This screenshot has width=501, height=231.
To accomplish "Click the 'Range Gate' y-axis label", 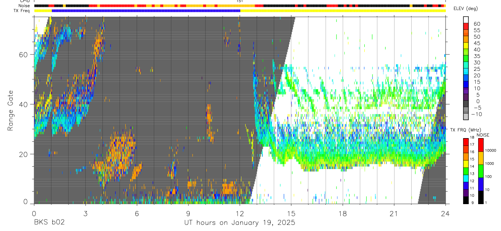I will tap(10, 110).
